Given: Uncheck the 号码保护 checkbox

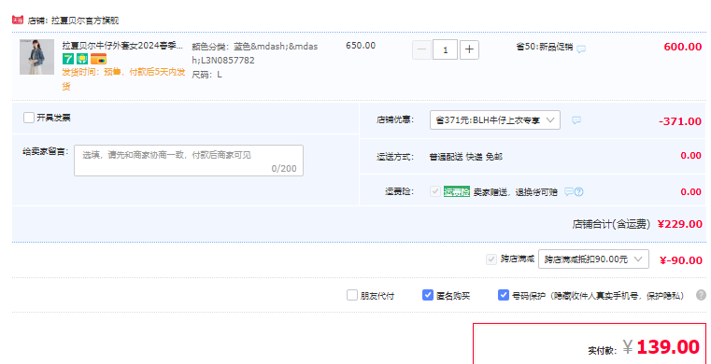Looking at the screenshot, I should point(504,295).
